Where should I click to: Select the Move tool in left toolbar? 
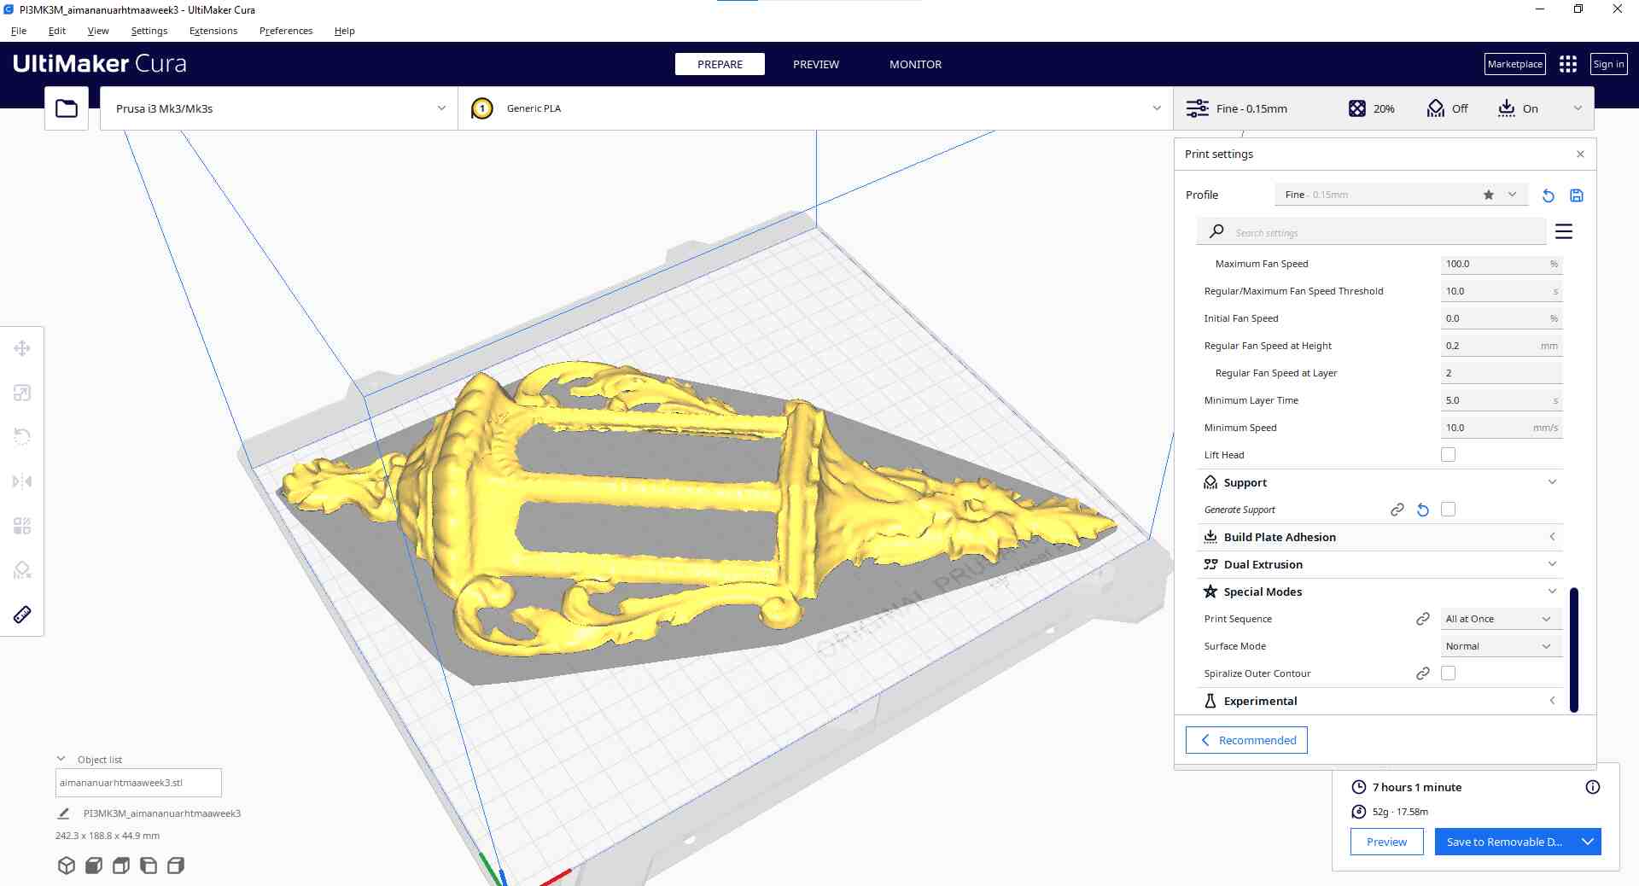pyautogui.click(x=22, y=348)
